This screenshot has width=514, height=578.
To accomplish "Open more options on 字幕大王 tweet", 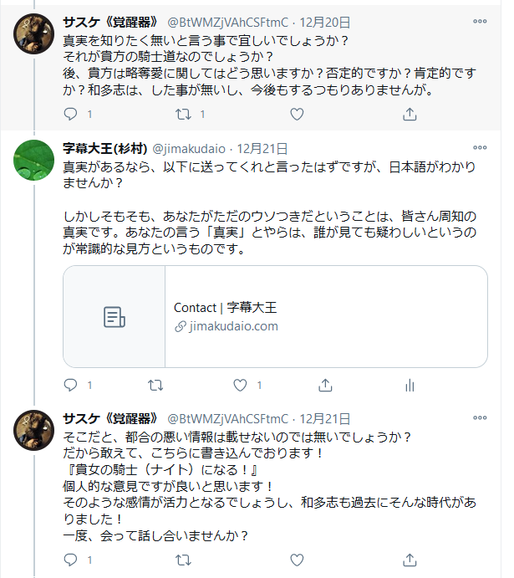I will [x=480, y=148].
